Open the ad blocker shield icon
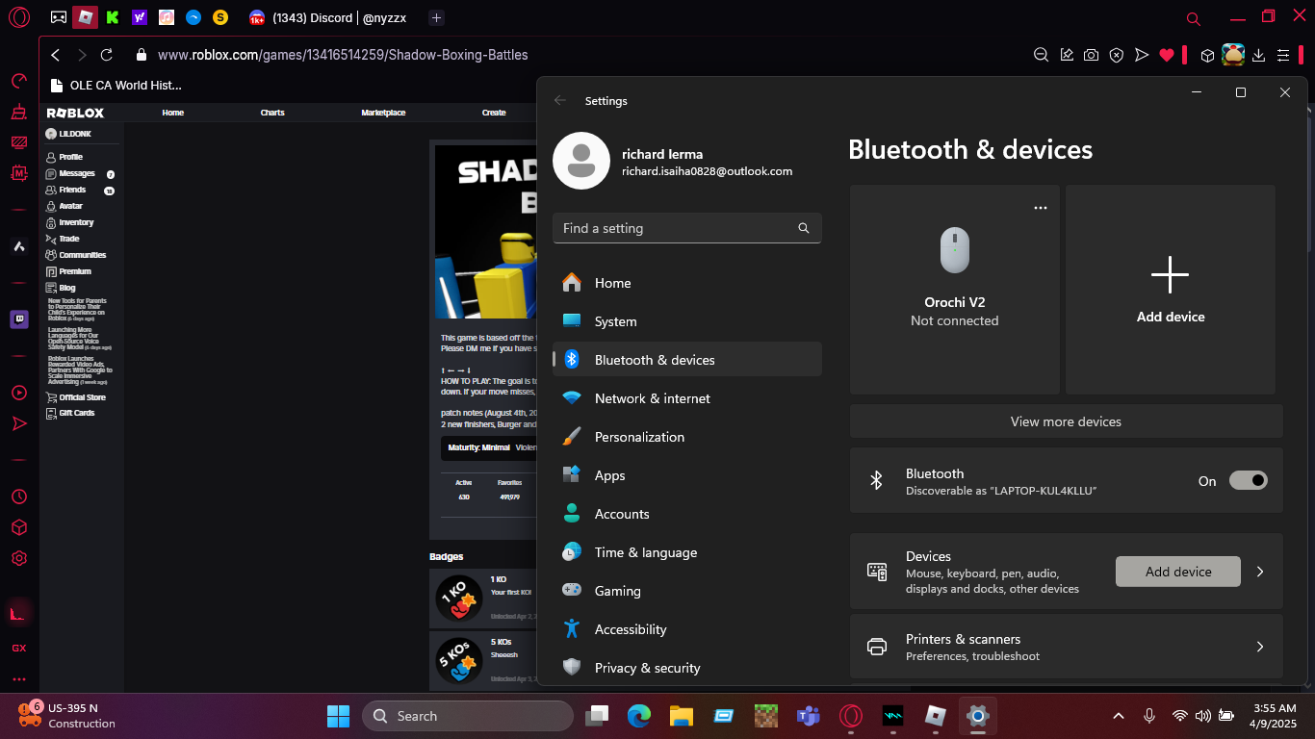Screen dimensions: 1315x739 click(1117, 55)
